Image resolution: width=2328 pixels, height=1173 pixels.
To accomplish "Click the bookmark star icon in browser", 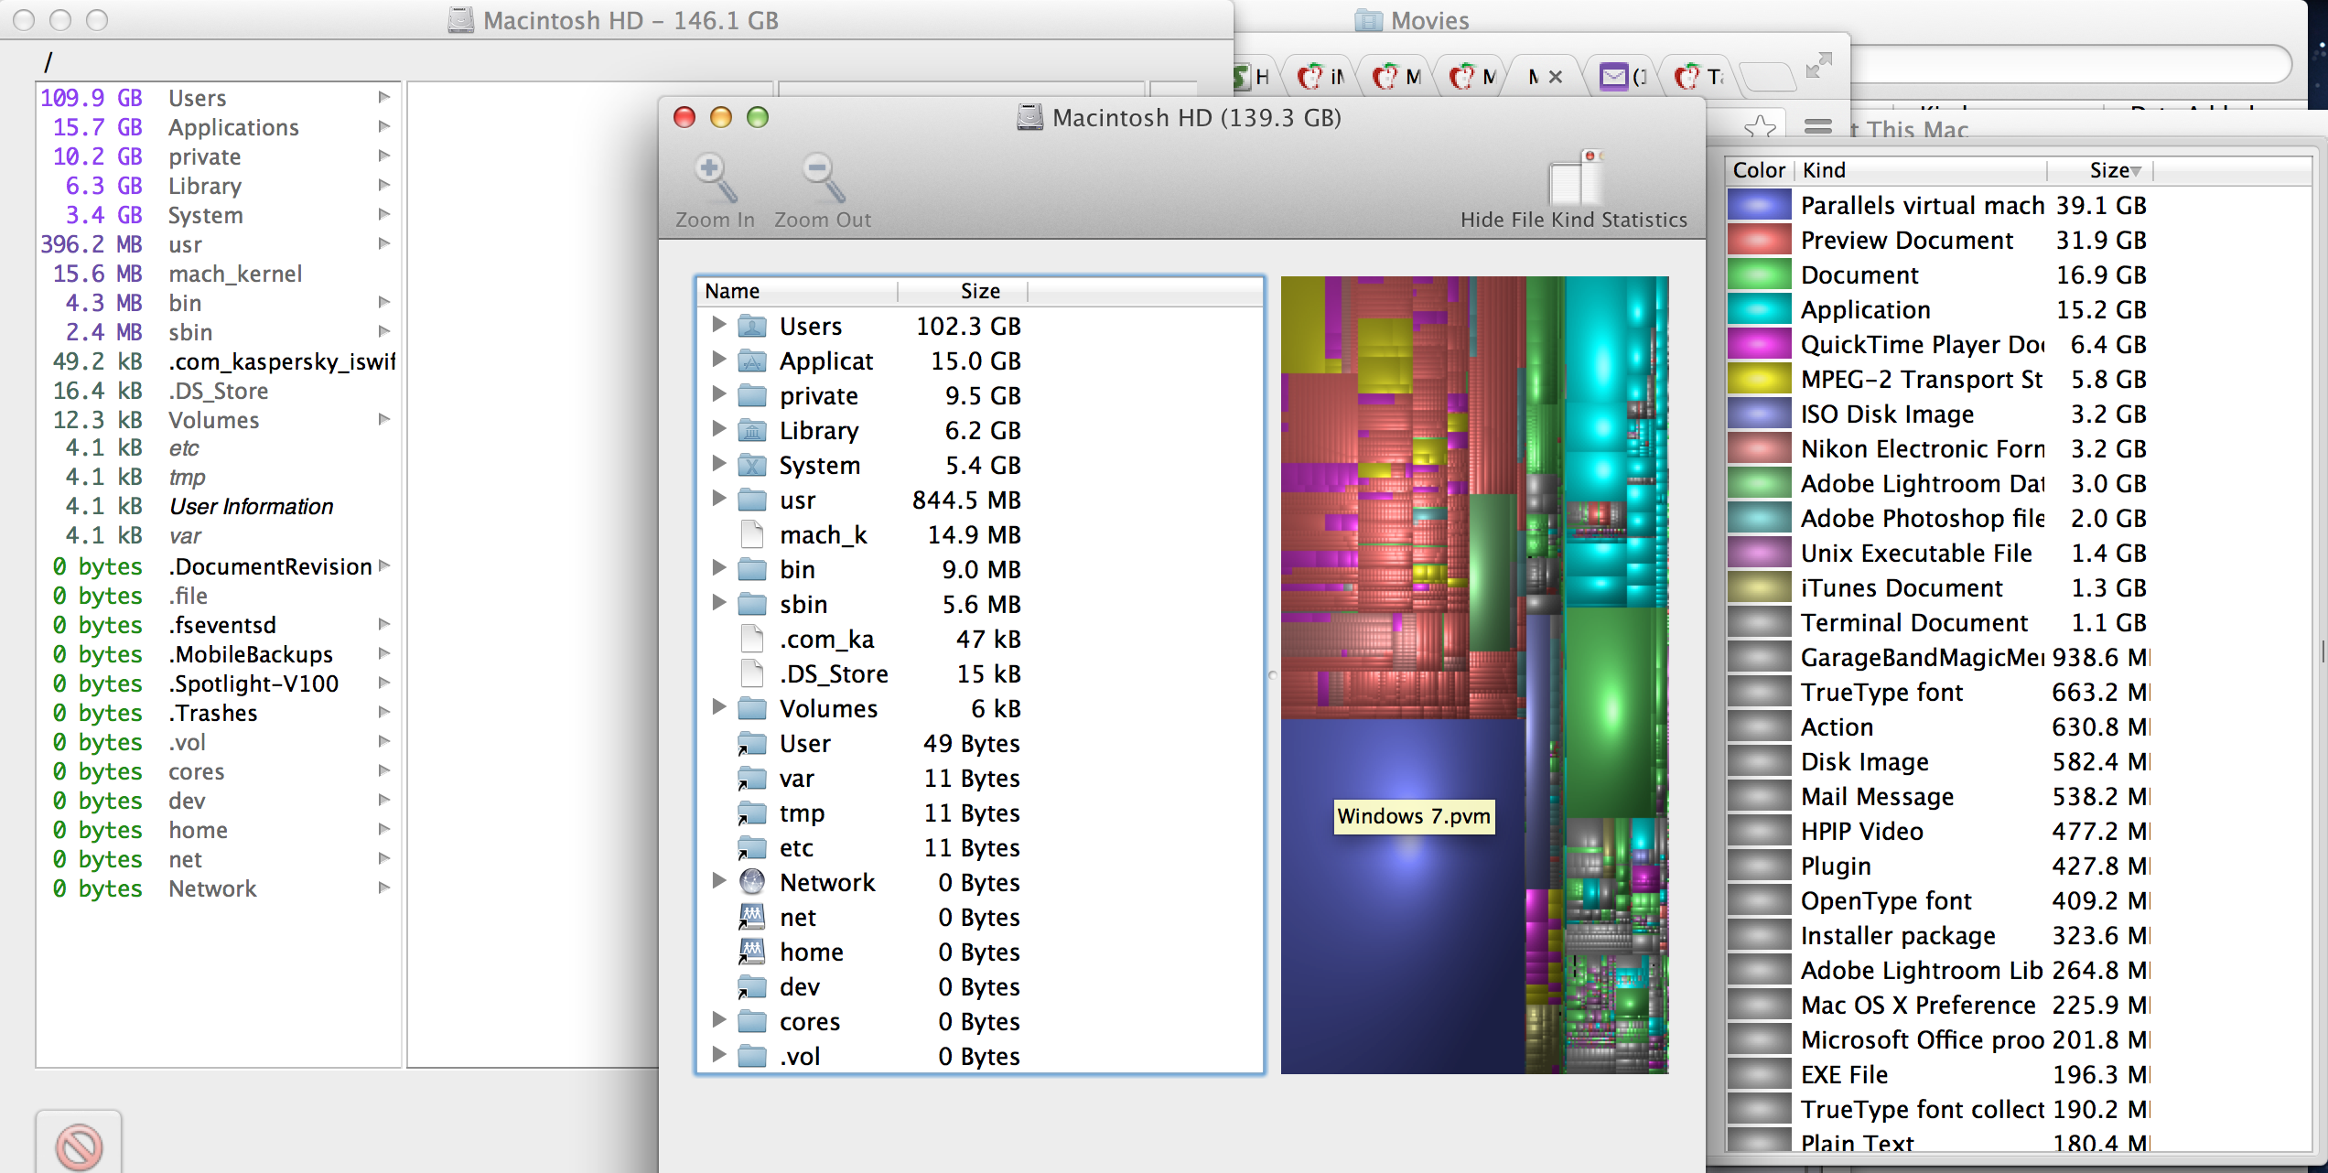I will click(1761, 126).
